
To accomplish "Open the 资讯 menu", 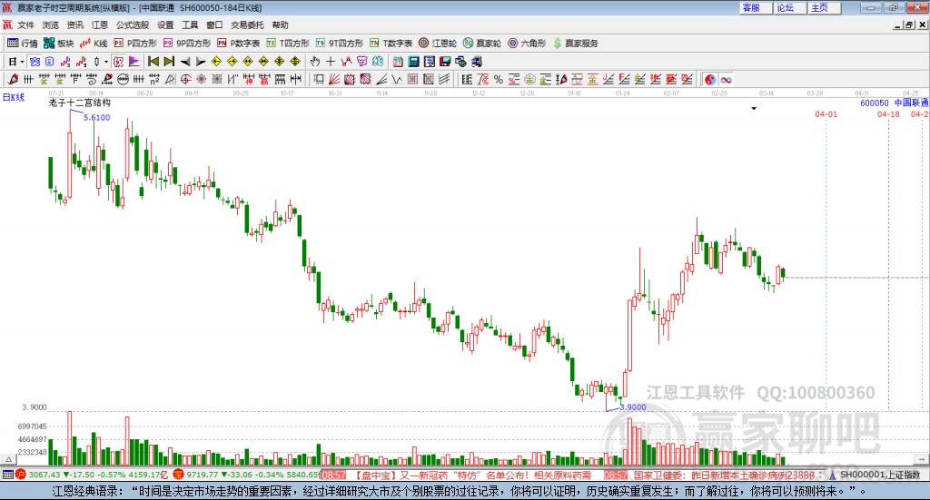I will (74, 25).
